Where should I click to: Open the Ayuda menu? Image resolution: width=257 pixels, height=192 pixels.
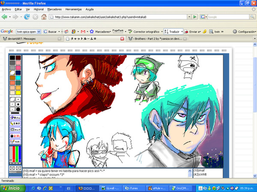click(90, 9)
